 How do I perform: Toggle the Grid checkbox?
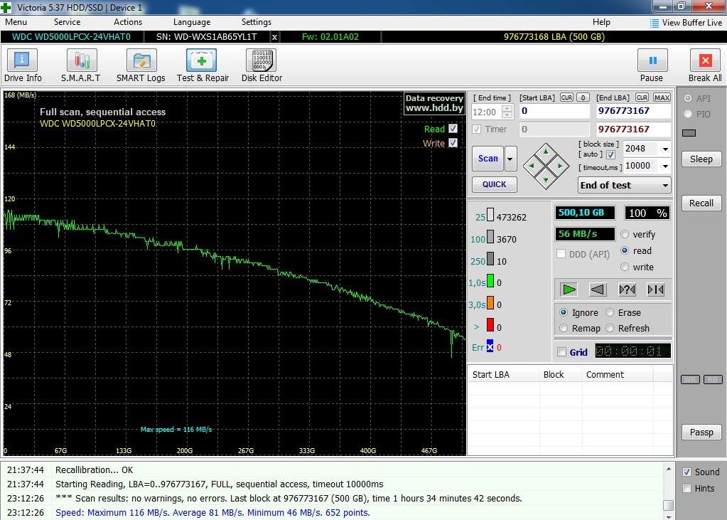562,352
